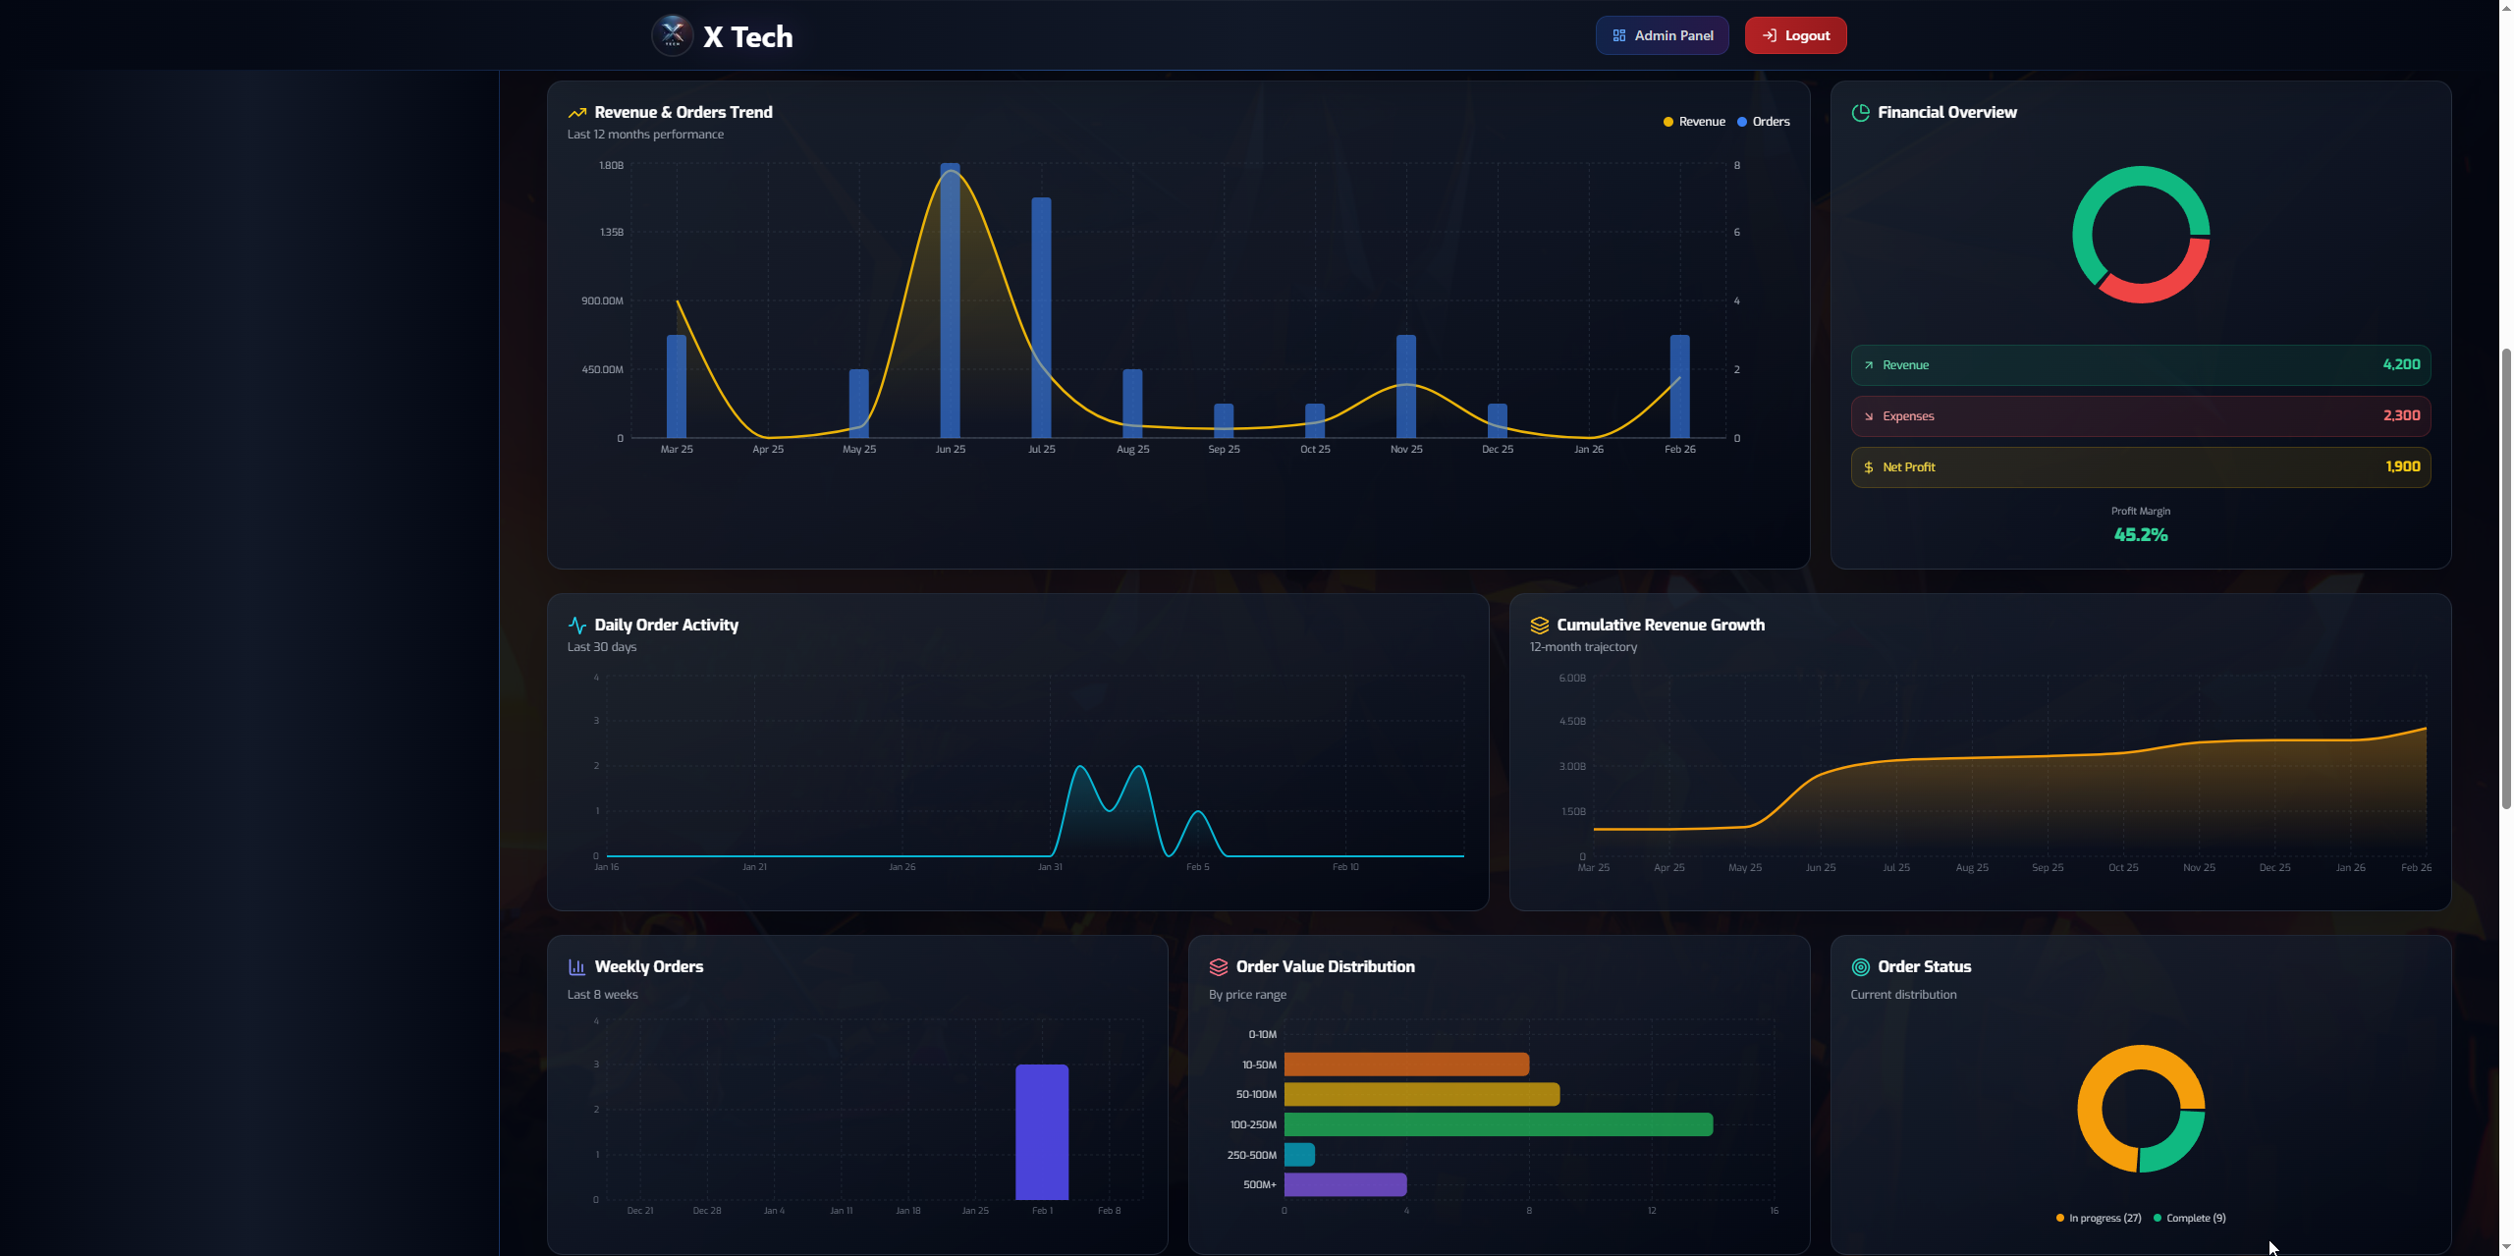Click the 45.2% profit margin value

point(2141,535)
